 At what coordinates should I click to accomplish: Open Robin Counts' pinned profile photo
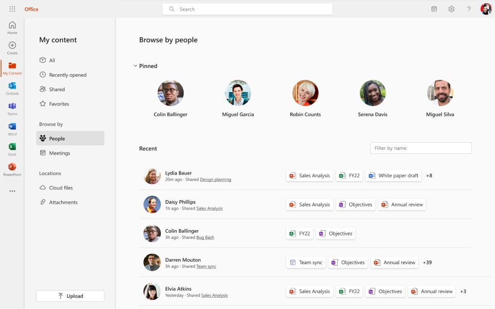(x=305, y=92)
